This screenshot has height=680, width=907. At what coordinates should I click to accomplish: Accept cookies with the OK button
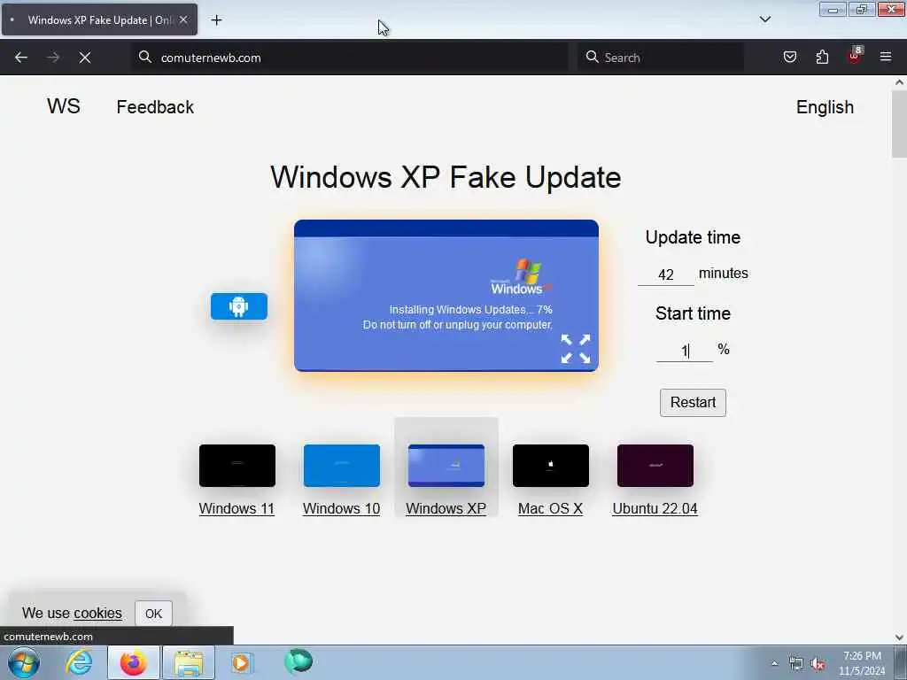[x=153, y=614]
